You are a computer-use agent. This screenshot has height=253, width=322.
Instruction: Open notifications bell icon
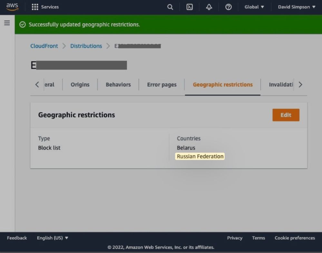click(209, 7)
